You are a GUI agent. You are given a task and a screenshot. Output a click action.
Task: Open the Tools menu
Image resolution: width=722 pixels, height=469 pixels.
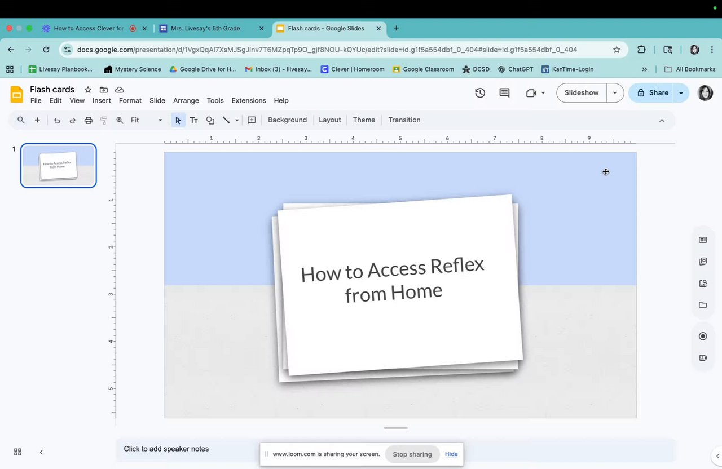click(x=215, y=101)
